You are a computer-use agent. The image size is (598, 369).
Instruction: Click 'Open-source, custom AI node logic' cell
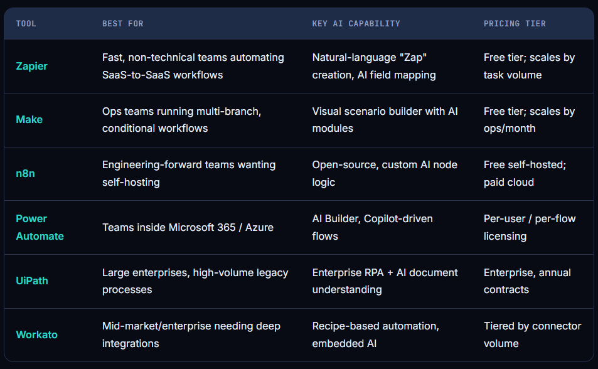pos(385,173)
